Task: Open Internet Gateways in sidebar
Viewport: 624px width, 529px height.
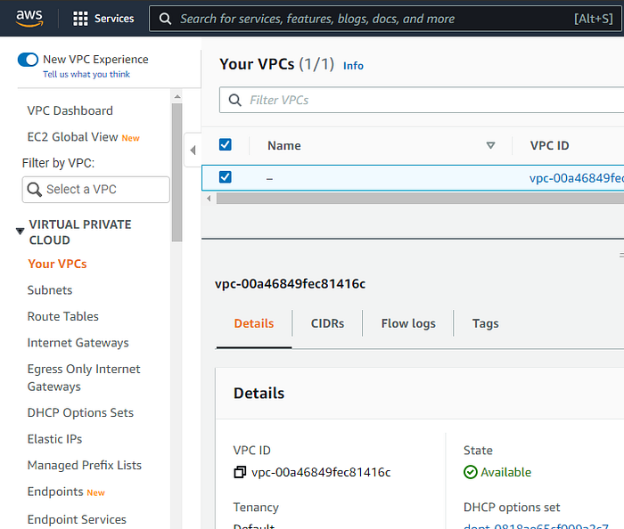Action: point(78,343)
